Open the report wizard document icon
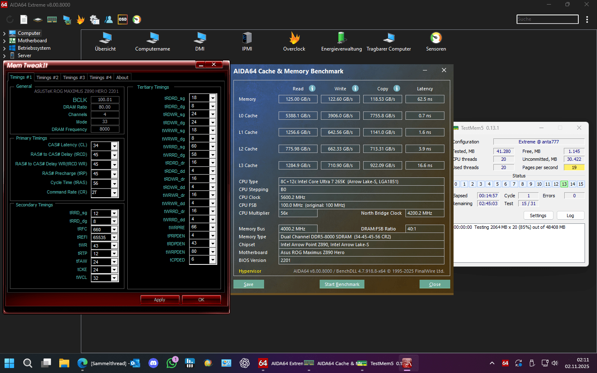The image size is (597, 373). coord(24,19)
